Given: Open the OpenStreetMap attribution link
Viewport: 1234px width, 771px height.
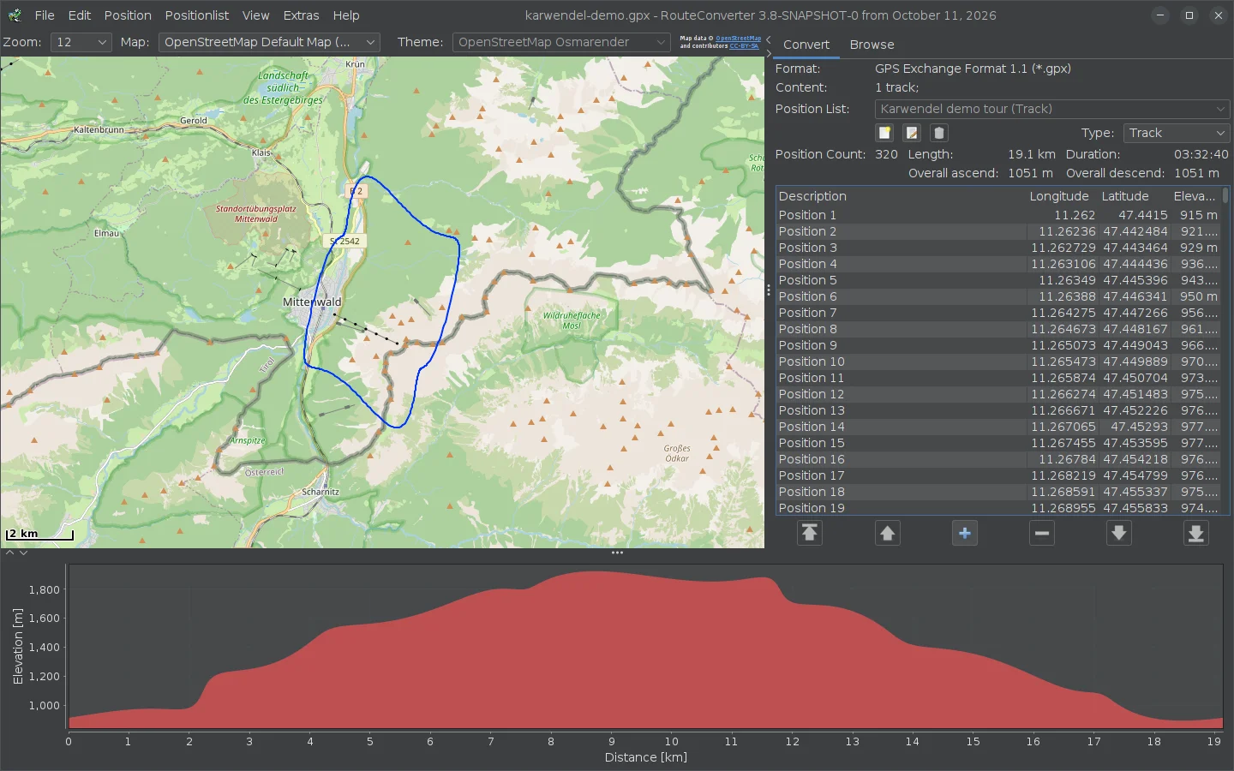Looking at the screenshot, I should [738, 39].
